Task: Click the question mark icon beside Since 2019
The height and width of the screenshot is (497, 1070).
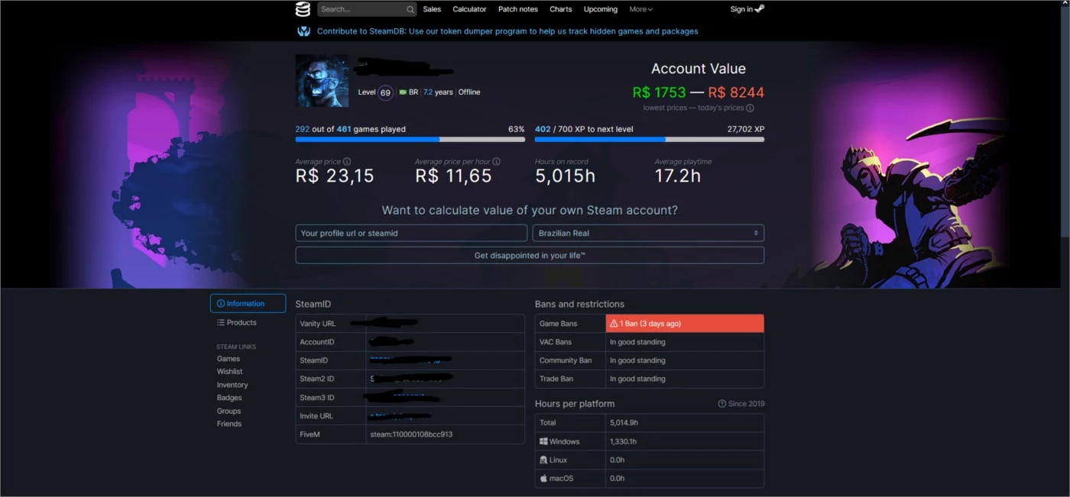Action: point(721,404)
